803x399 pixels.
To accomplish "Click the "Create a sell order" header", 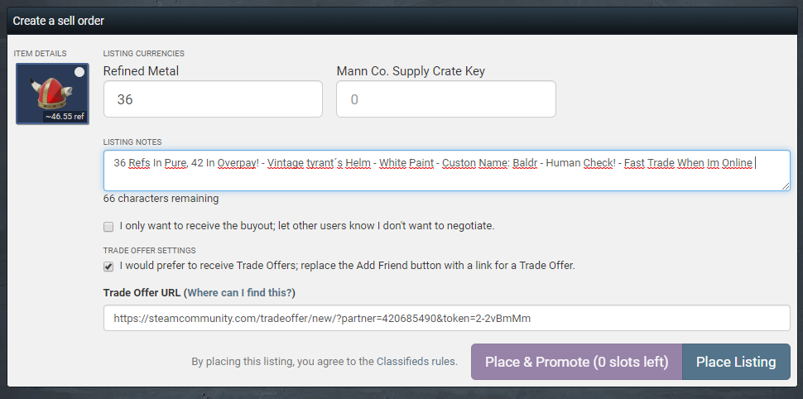I will [x=59, y=20].
